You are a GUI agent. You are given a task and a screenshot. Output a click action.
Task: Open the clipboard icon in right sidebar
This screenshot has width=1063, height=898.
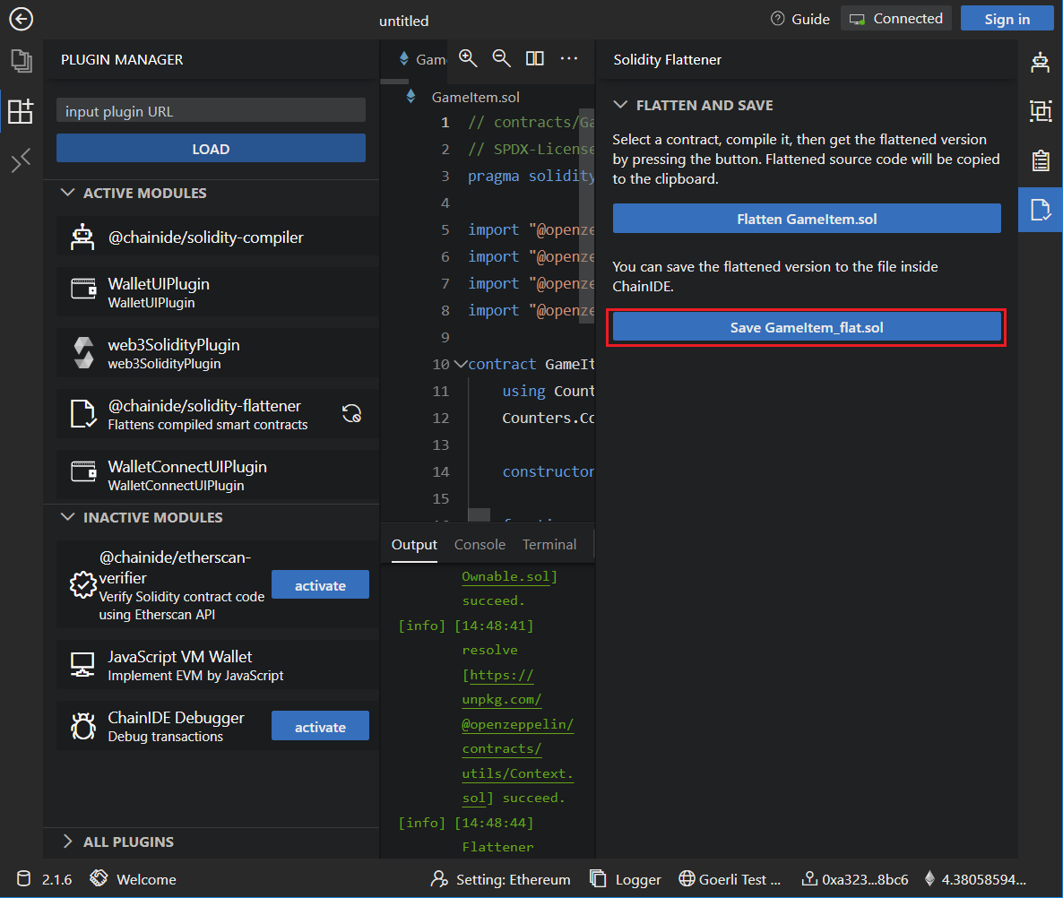coord(1040,161)
